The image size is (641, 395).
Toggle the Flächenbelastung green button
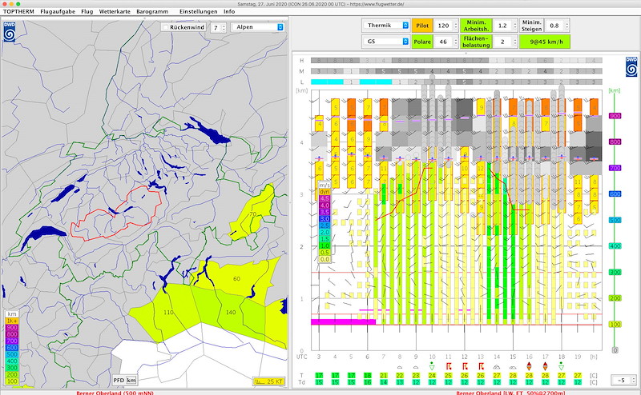476,42
